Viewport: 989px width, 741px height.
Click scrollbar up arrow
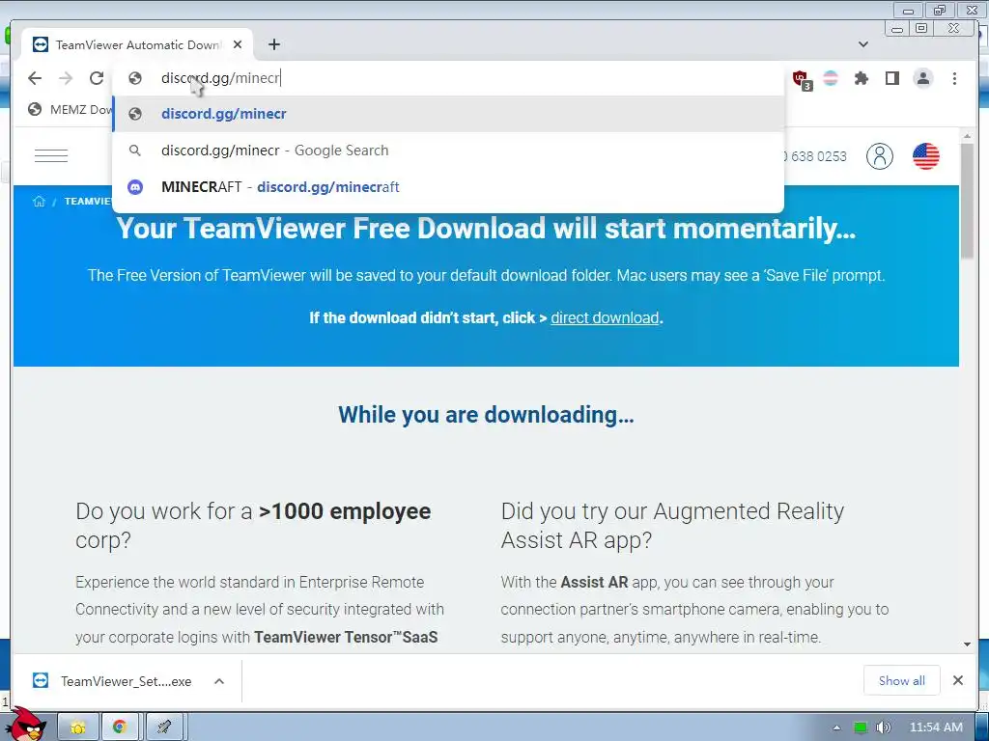pyautogui.click(x=967, y=136)
